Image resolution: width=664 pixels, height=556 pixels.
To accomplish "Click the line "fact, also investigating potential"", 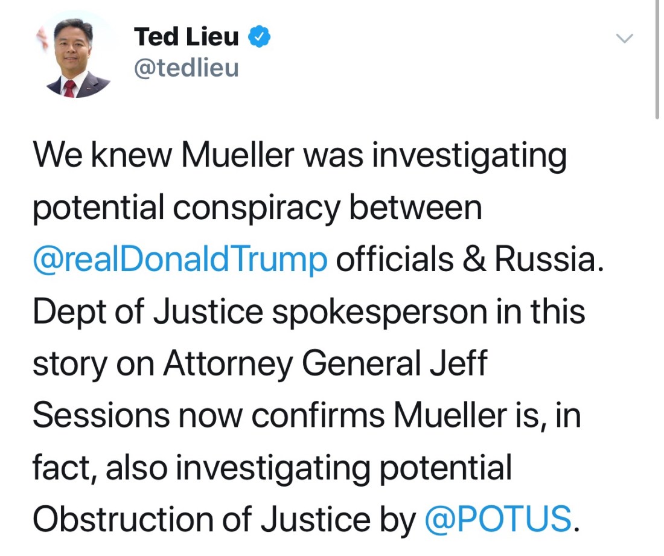I will [272, 468].
